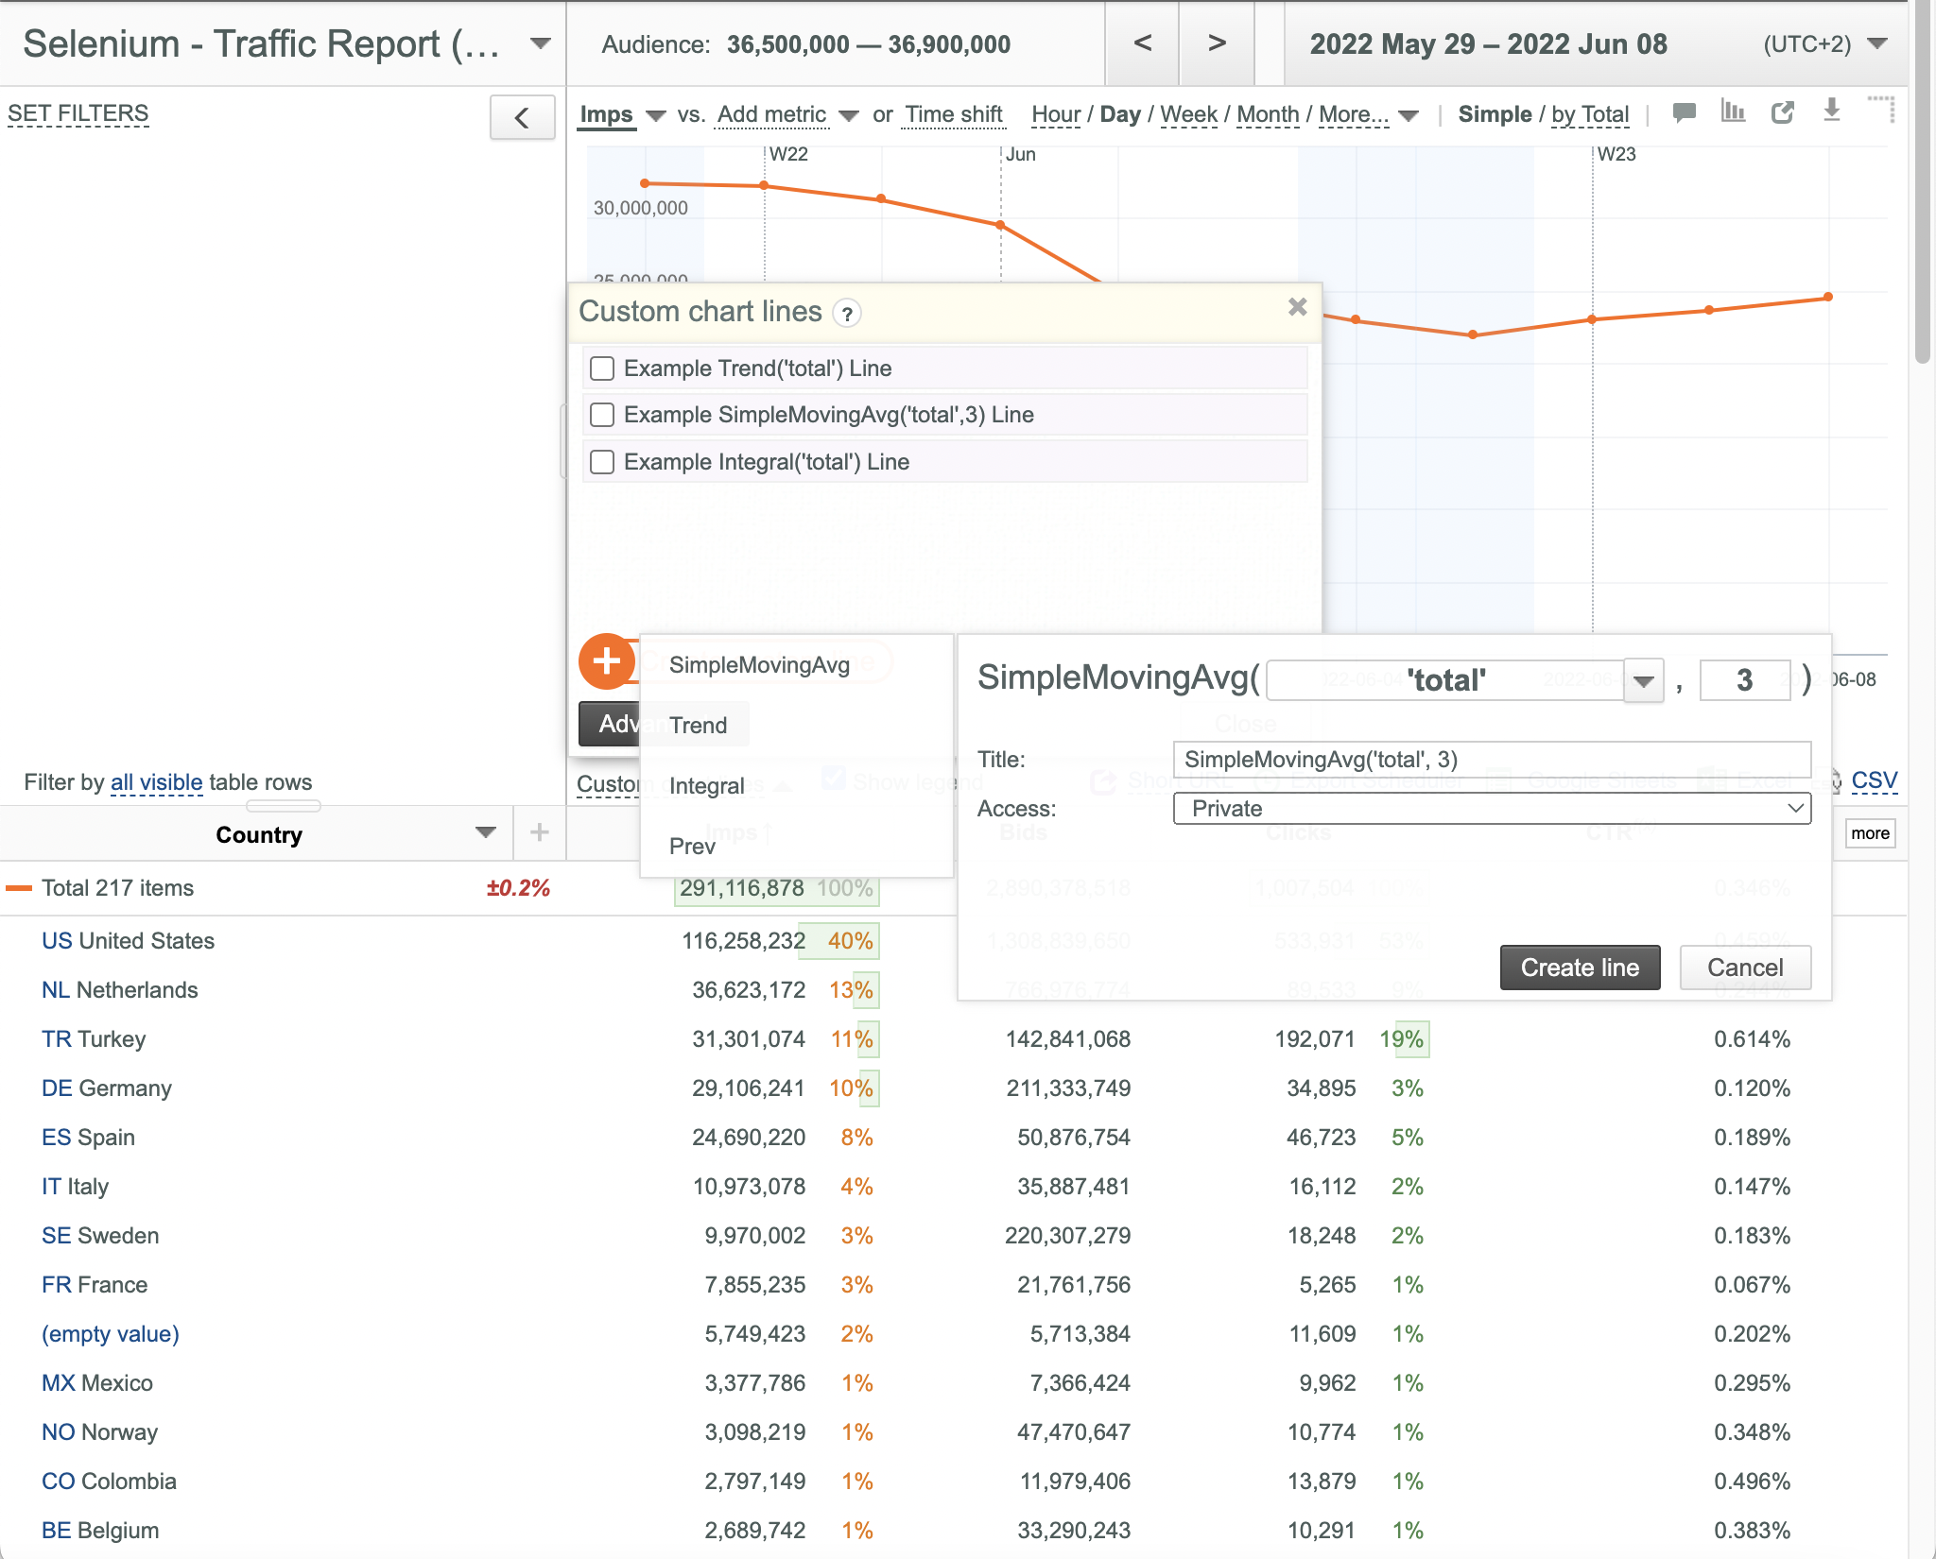Image resolution: width=1936 pixels, height=1559 pixels.
Task: Open the Country column dropdown
Action: point(486,833)
